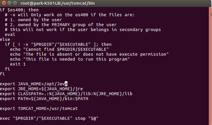Close the terminal window with red button
212x125 pixels.
pyautogui.click(x=4, y=3)
